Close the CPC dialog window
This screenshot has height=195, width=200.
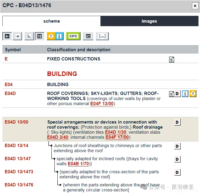pyautogui.click(x=195, y=6)
